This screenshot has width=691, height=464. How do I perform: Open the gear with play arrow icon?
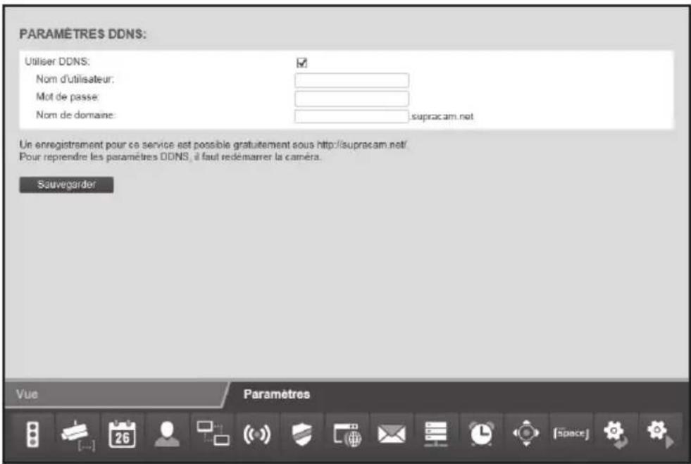point(660,434)
